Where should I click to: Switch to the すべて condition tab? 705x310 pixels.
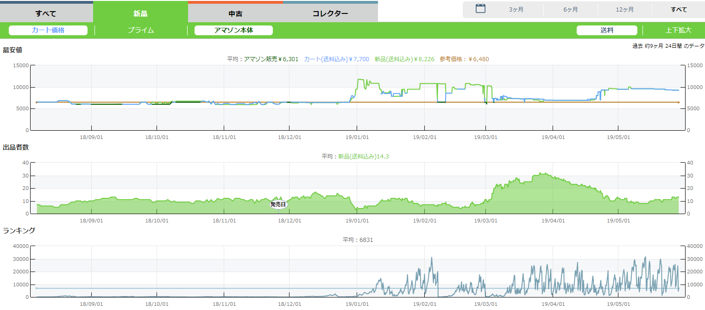(x=46, y=13)
